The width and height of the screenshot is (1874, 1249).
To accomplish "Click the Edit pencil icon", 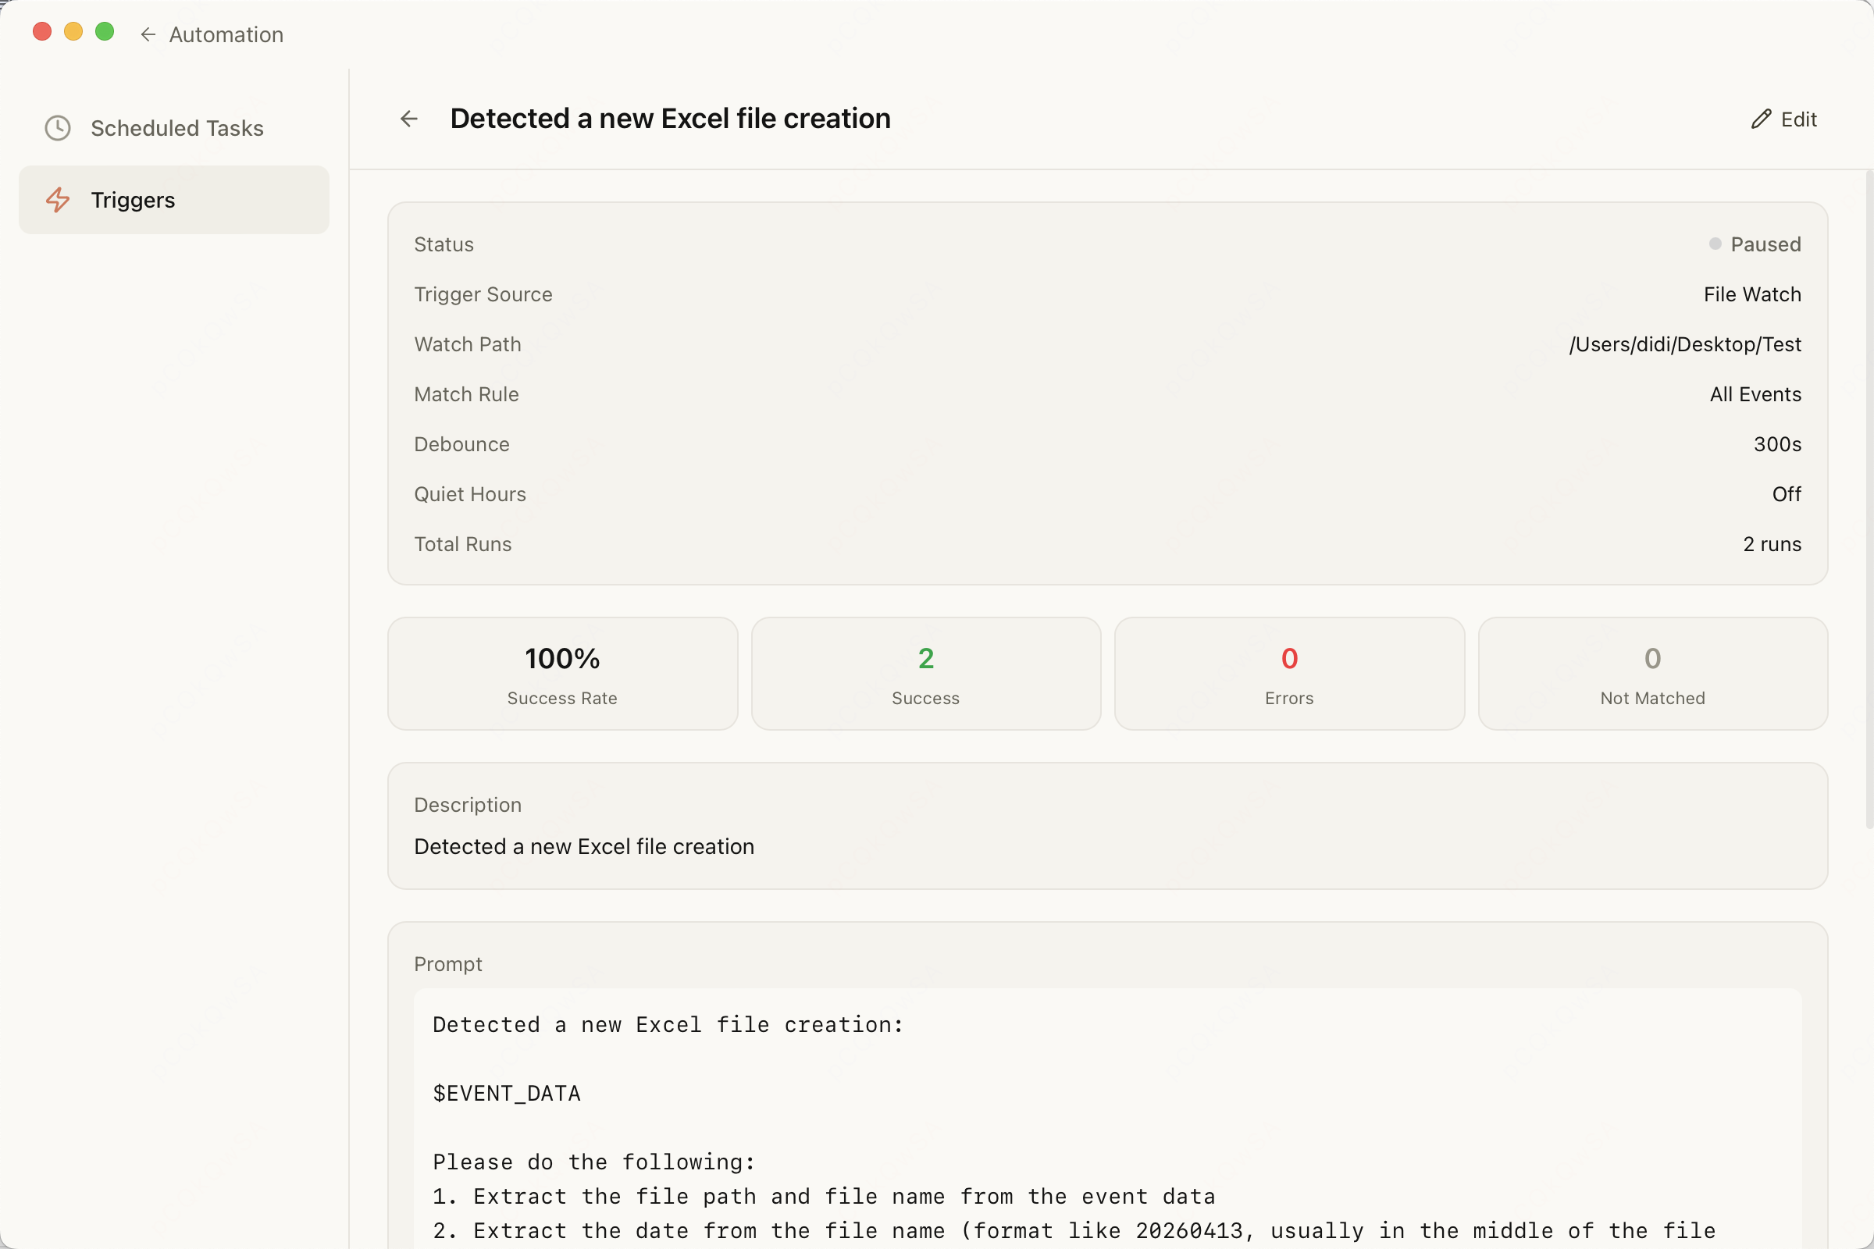I will [1761, 119].
